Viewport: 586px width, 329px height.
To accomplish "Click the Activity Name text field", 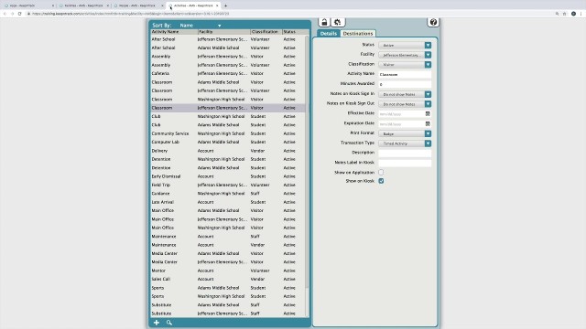I will [x=405, y=75].
